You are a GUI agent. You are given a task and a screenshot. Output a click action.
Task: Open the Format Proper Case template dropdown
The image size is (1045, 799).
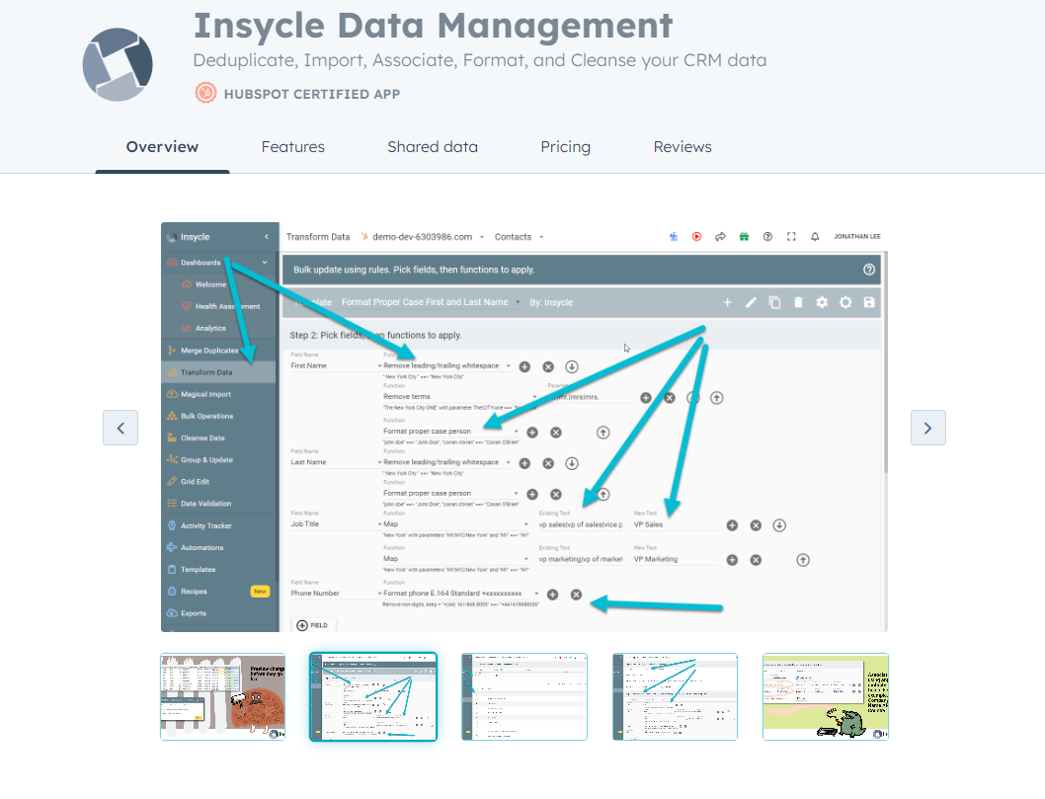(x=431, y=302)
